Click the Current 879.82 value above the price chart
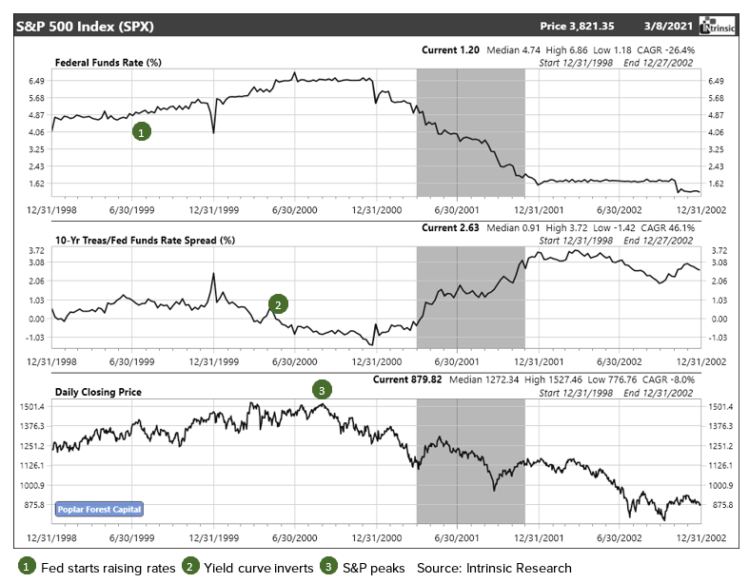Screen dimensions: 749x583 coord(408,379)
